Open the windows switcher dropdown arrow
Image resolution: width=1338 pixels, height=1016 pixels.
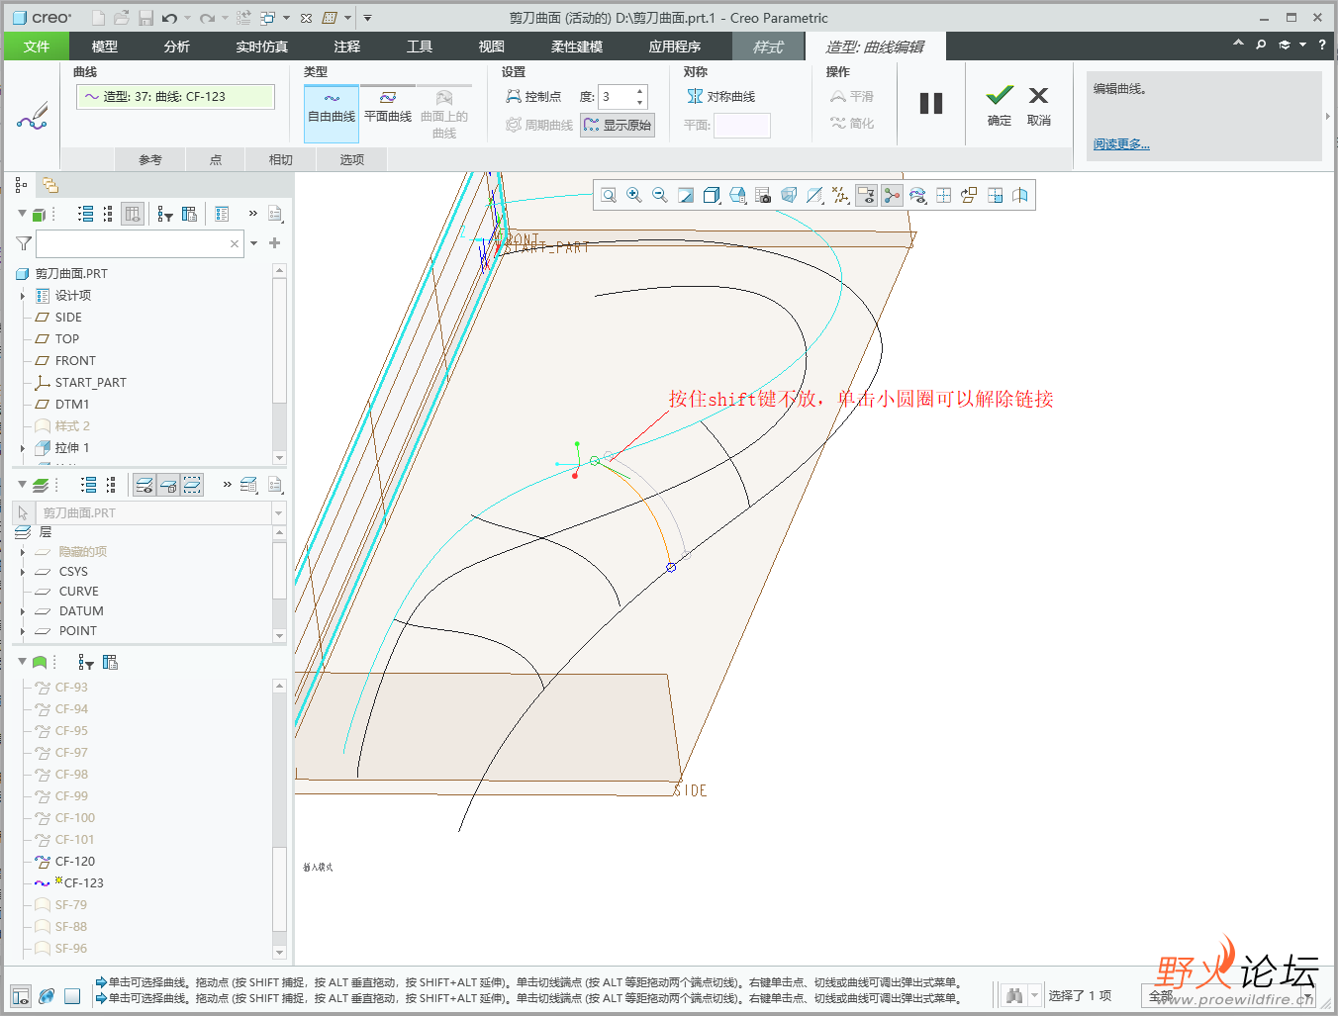(287, 18)
